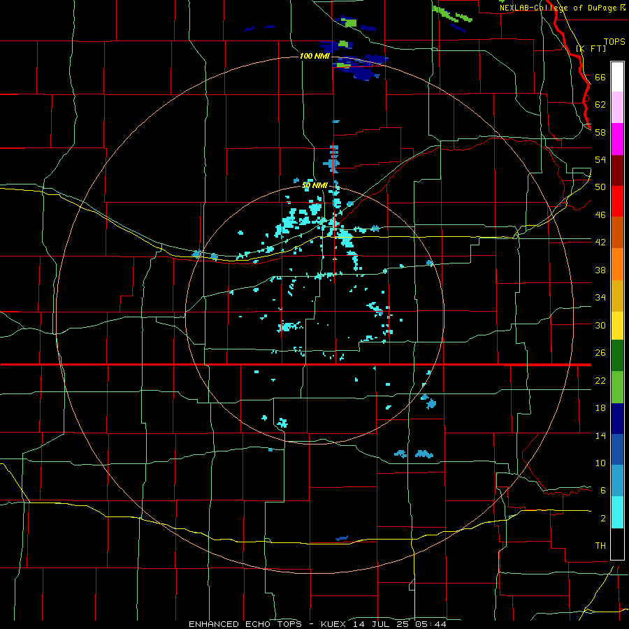Click the dark red (maroon) legend swatch

click(617, 171)
